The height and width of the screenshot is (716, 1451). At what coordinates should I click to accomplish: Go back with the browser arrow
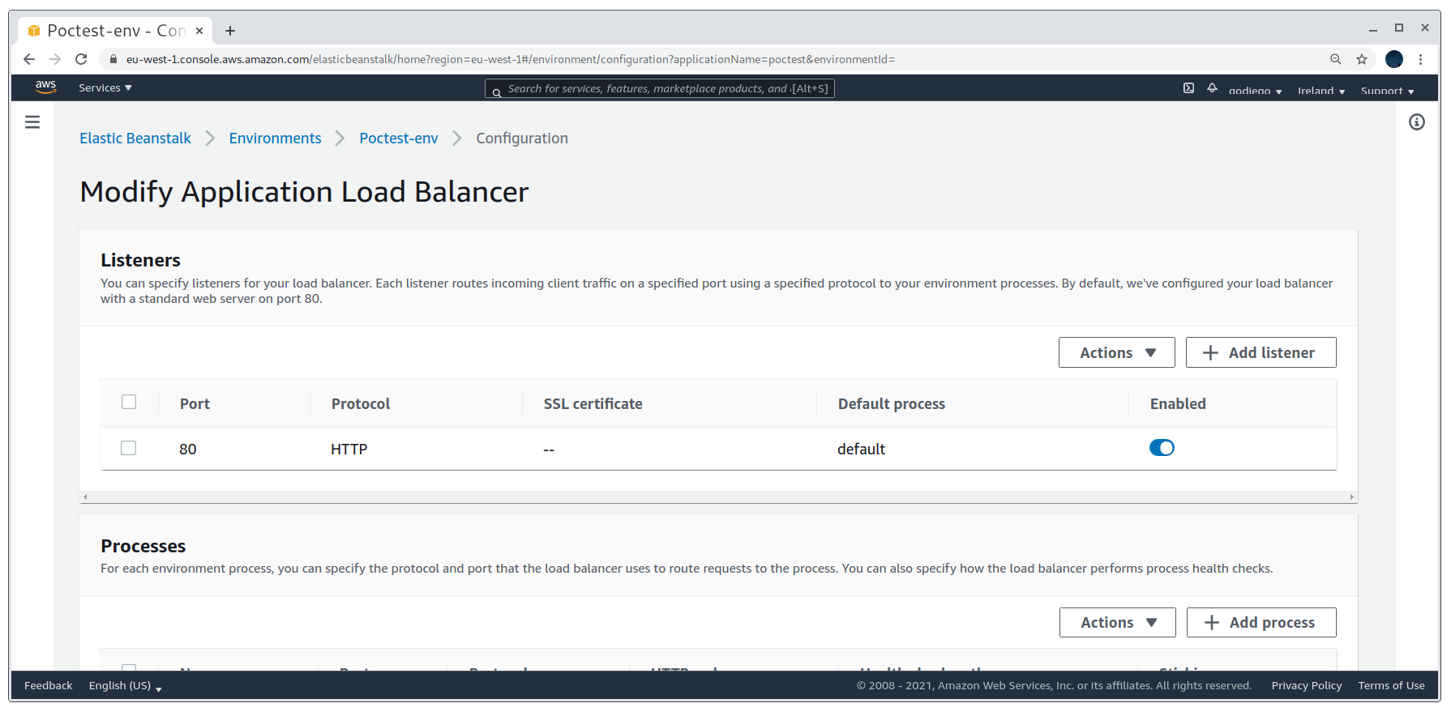pos(29,59)
